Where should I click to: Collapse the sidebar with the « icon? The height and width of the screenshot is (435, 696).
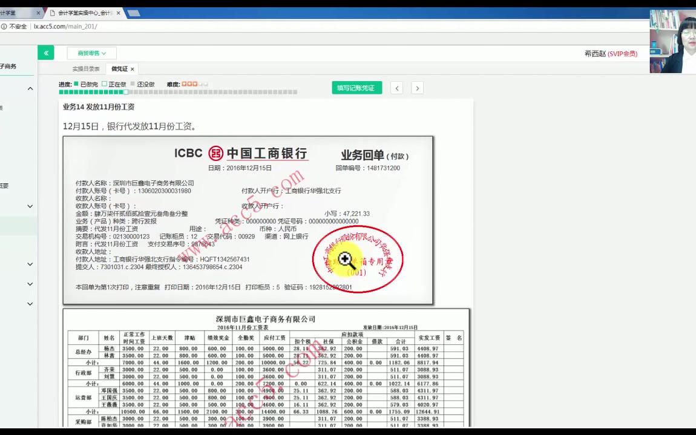tap(46, 53)
